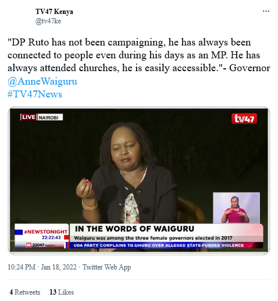278x301 pixels.
Task: Click the #NEWSTONIGHT banner tag
Action: [x=45, y=232]
